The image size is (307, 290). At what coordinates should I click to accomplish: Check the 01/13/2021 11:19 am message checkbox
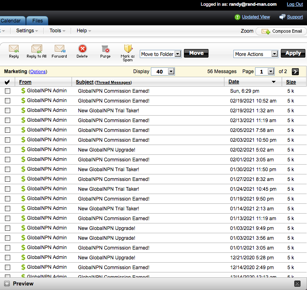coord(7,218)
